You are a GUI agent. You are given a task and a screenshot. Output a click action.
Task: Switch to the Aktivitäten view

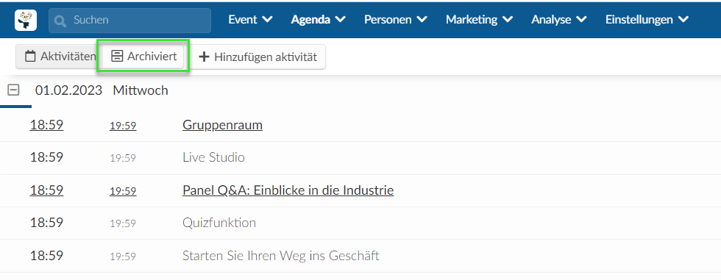[x=57, y=57]
